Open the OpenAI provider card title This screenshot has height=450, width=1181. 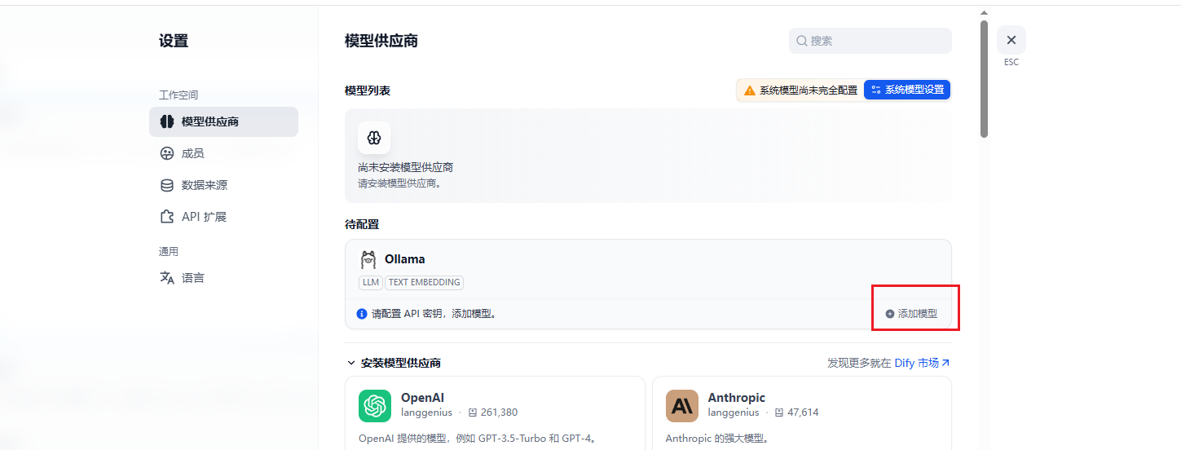coord(422,398)
